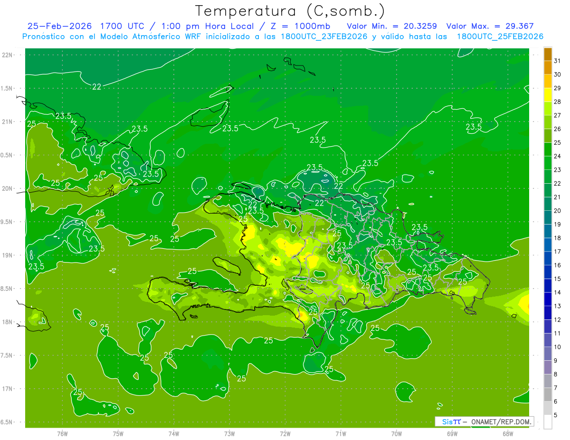Select the purple color band between 9 and 10
This screenshot has height=440, width=570.
pos(548,354)
